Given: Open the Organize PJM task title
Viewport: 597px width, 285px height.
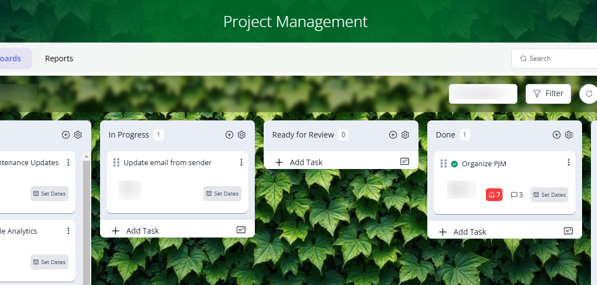Looking at the screenshot, I should tap(484, 164).
